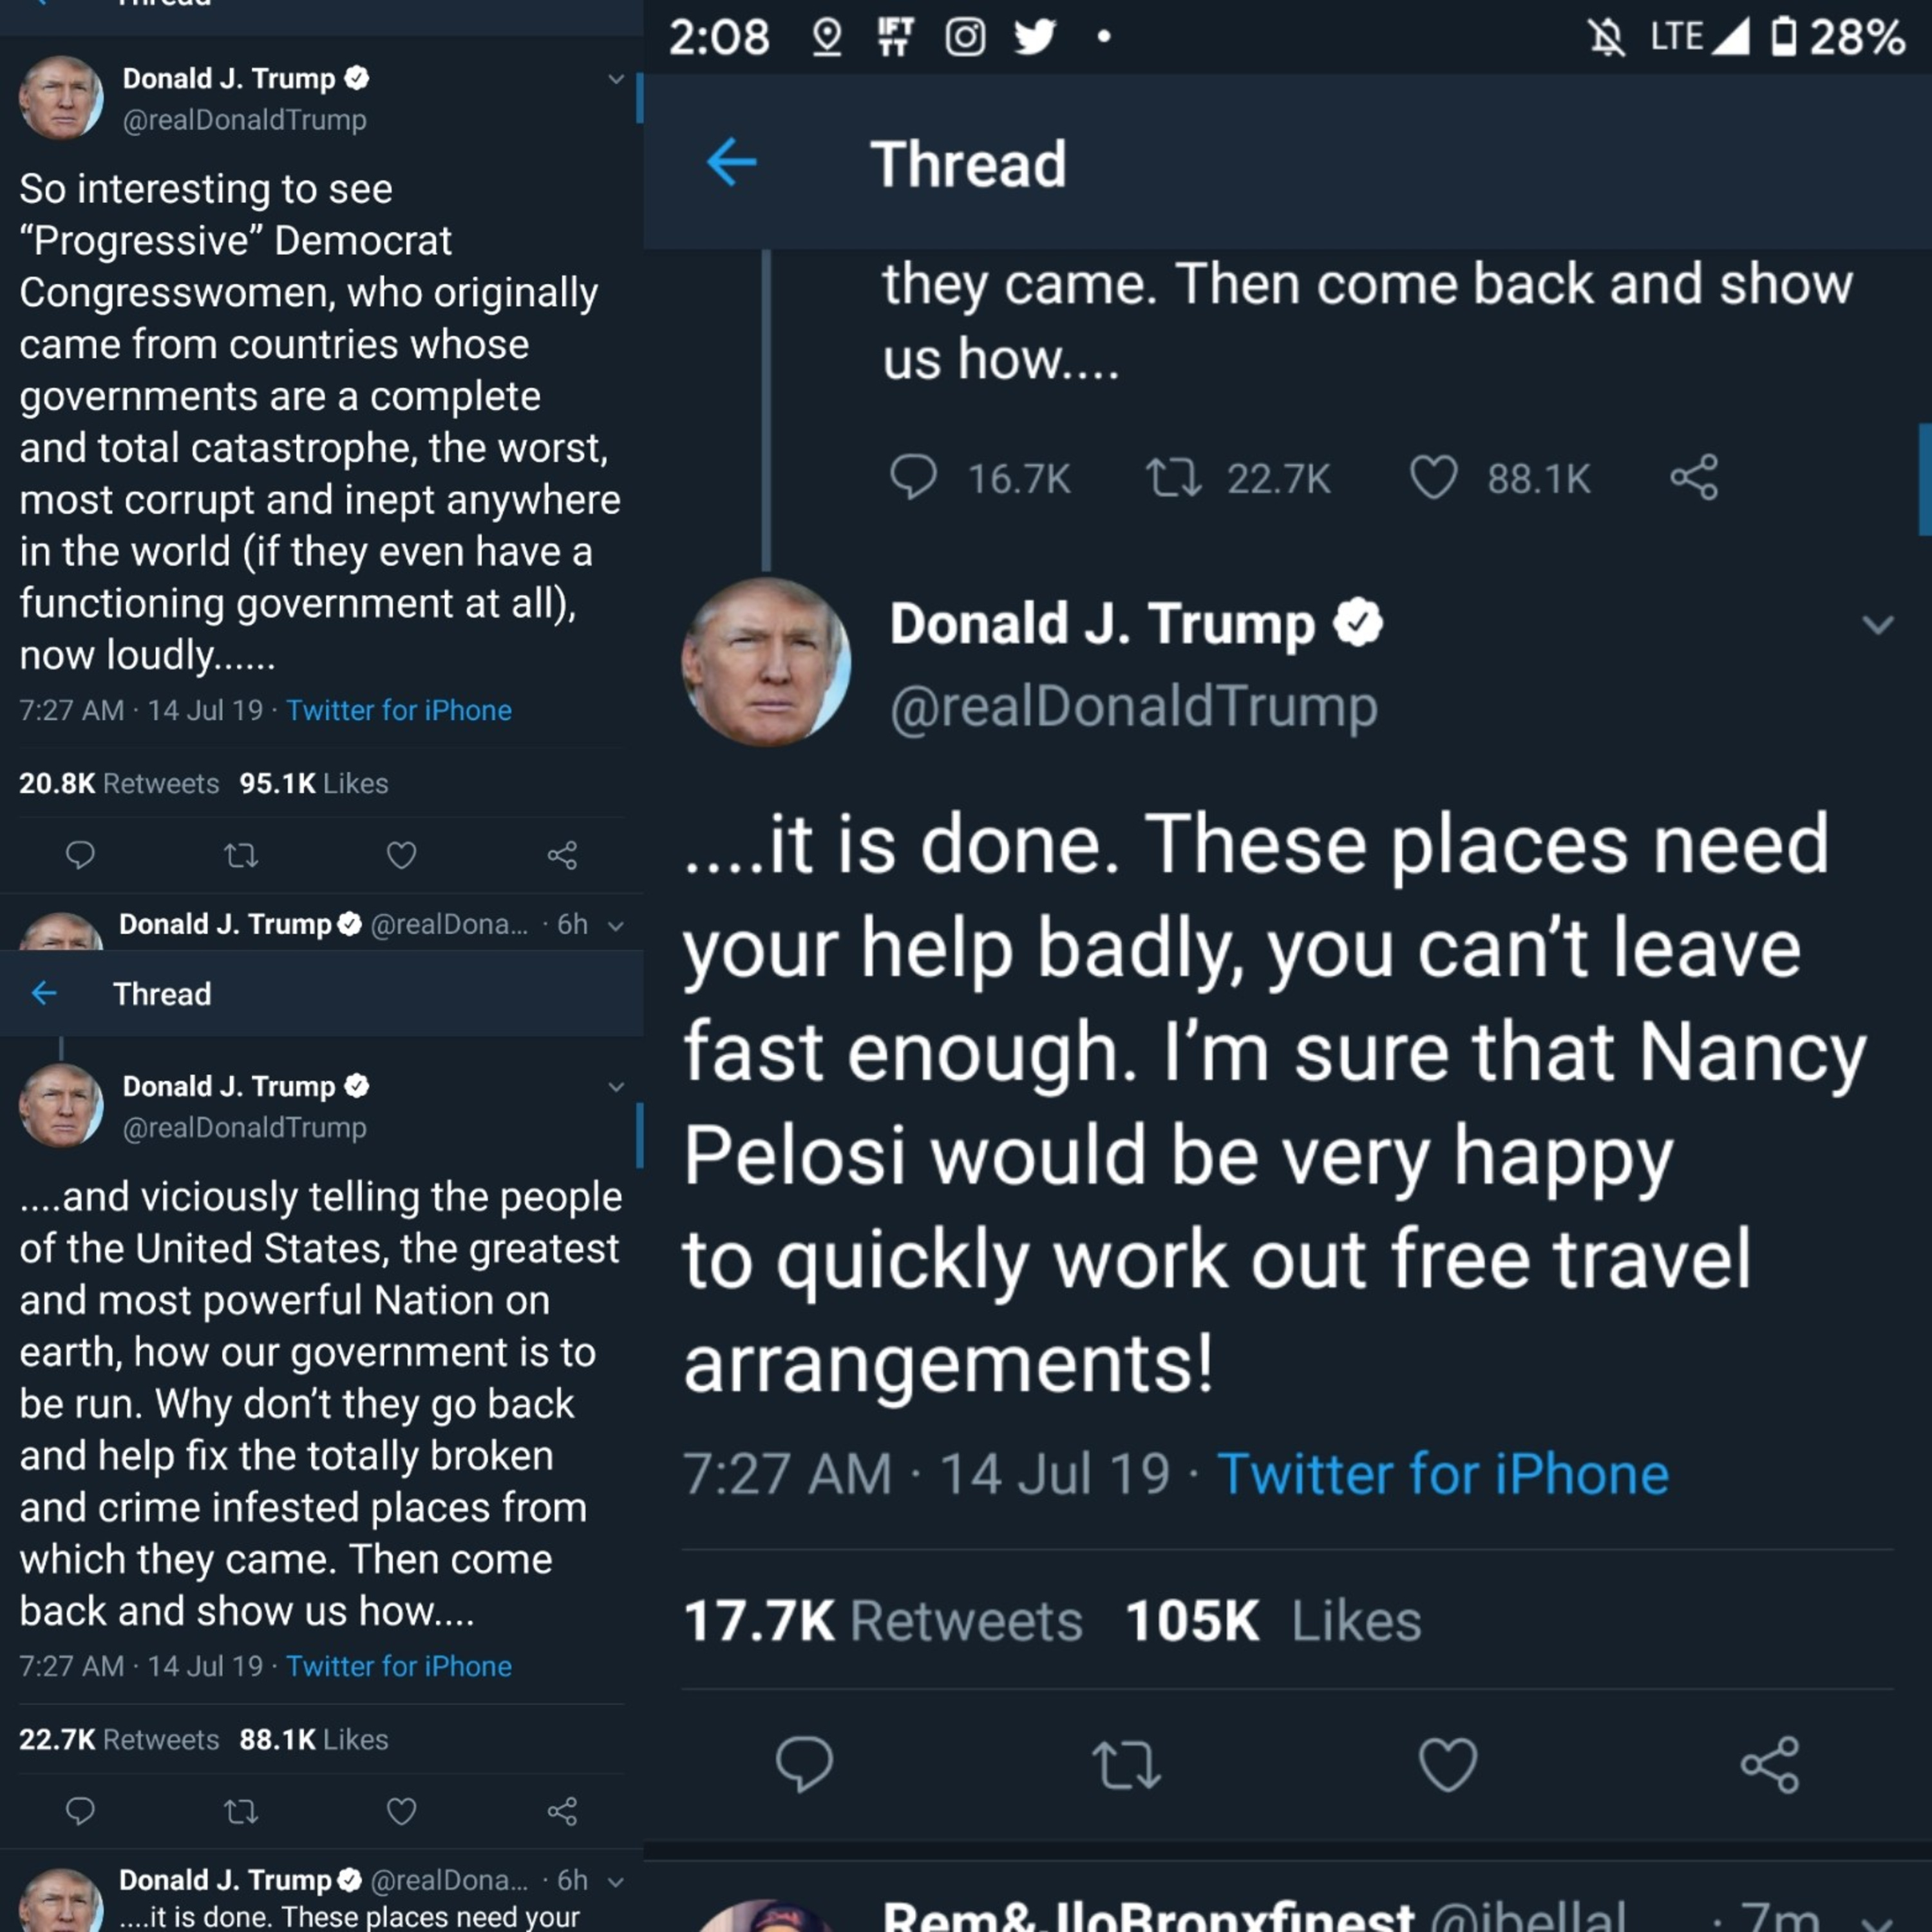Viewport: 1932px width, 1932px height.
Task: Open the chevron menu on the "So interesting to see" tweet
Action: click(x=616, y=79)
